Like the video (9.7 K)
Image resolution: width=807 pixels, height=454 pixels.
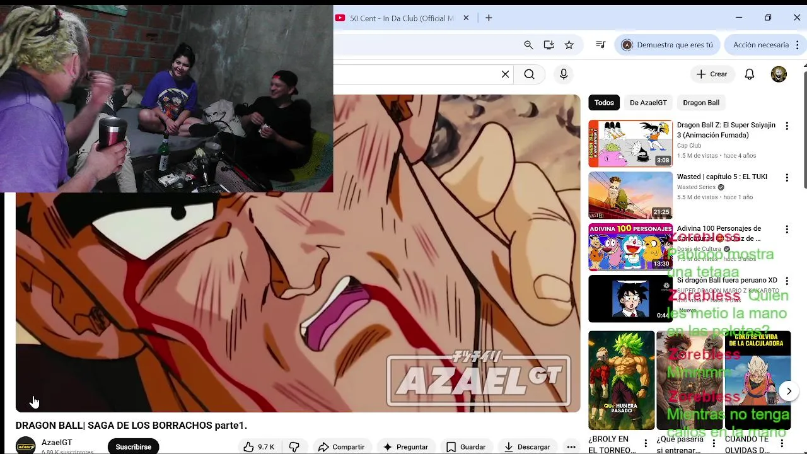[x=259, y=446]
